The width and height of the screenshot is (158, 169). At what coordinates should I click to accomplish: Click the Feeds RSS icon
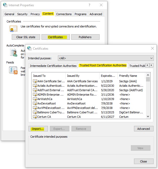[x=13, y=70]
